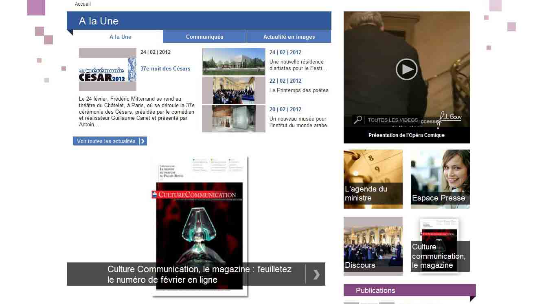Click the arrow on the magazine banner
This screenshot has height=304, width=535.
[x=316, y=274]
